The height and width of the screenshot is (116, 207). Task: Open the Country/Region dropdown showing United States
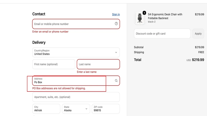tap(76, 52)
